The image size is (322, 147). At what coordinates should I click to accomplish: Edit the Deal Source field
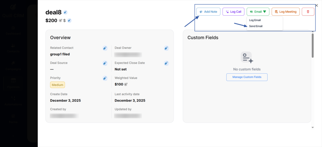(x=105, y=63)
